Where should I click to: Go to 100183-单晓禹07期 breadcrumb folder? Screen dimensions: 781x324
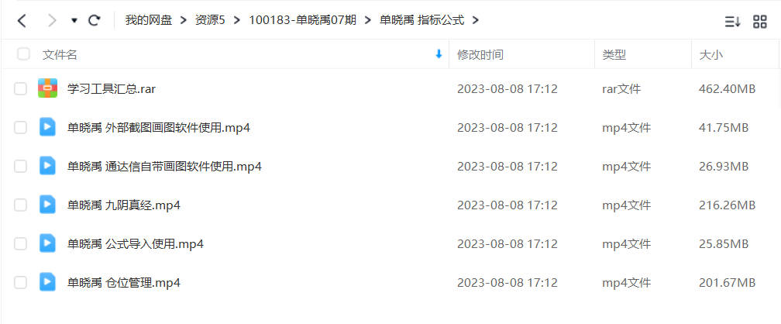(x=302, y=20)
